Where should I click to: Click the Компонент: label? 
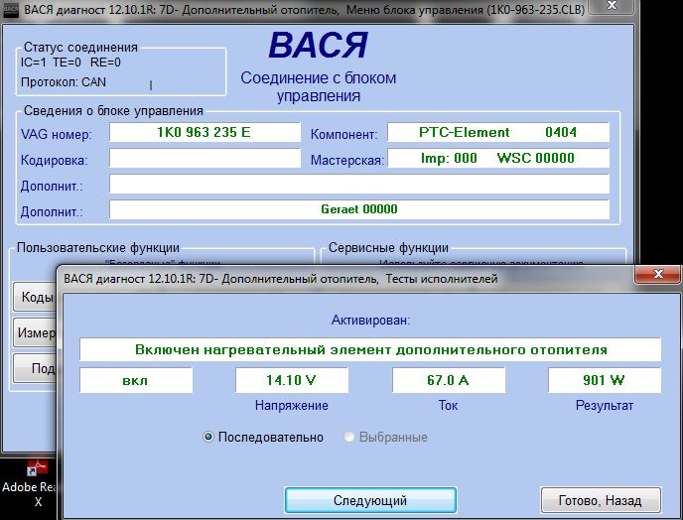(343, 135)
